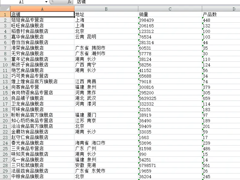Viewport: 240px width, 180px height.
Task: Click empty address cell of 香当当食品旗舰店
Action: point(106,42)
